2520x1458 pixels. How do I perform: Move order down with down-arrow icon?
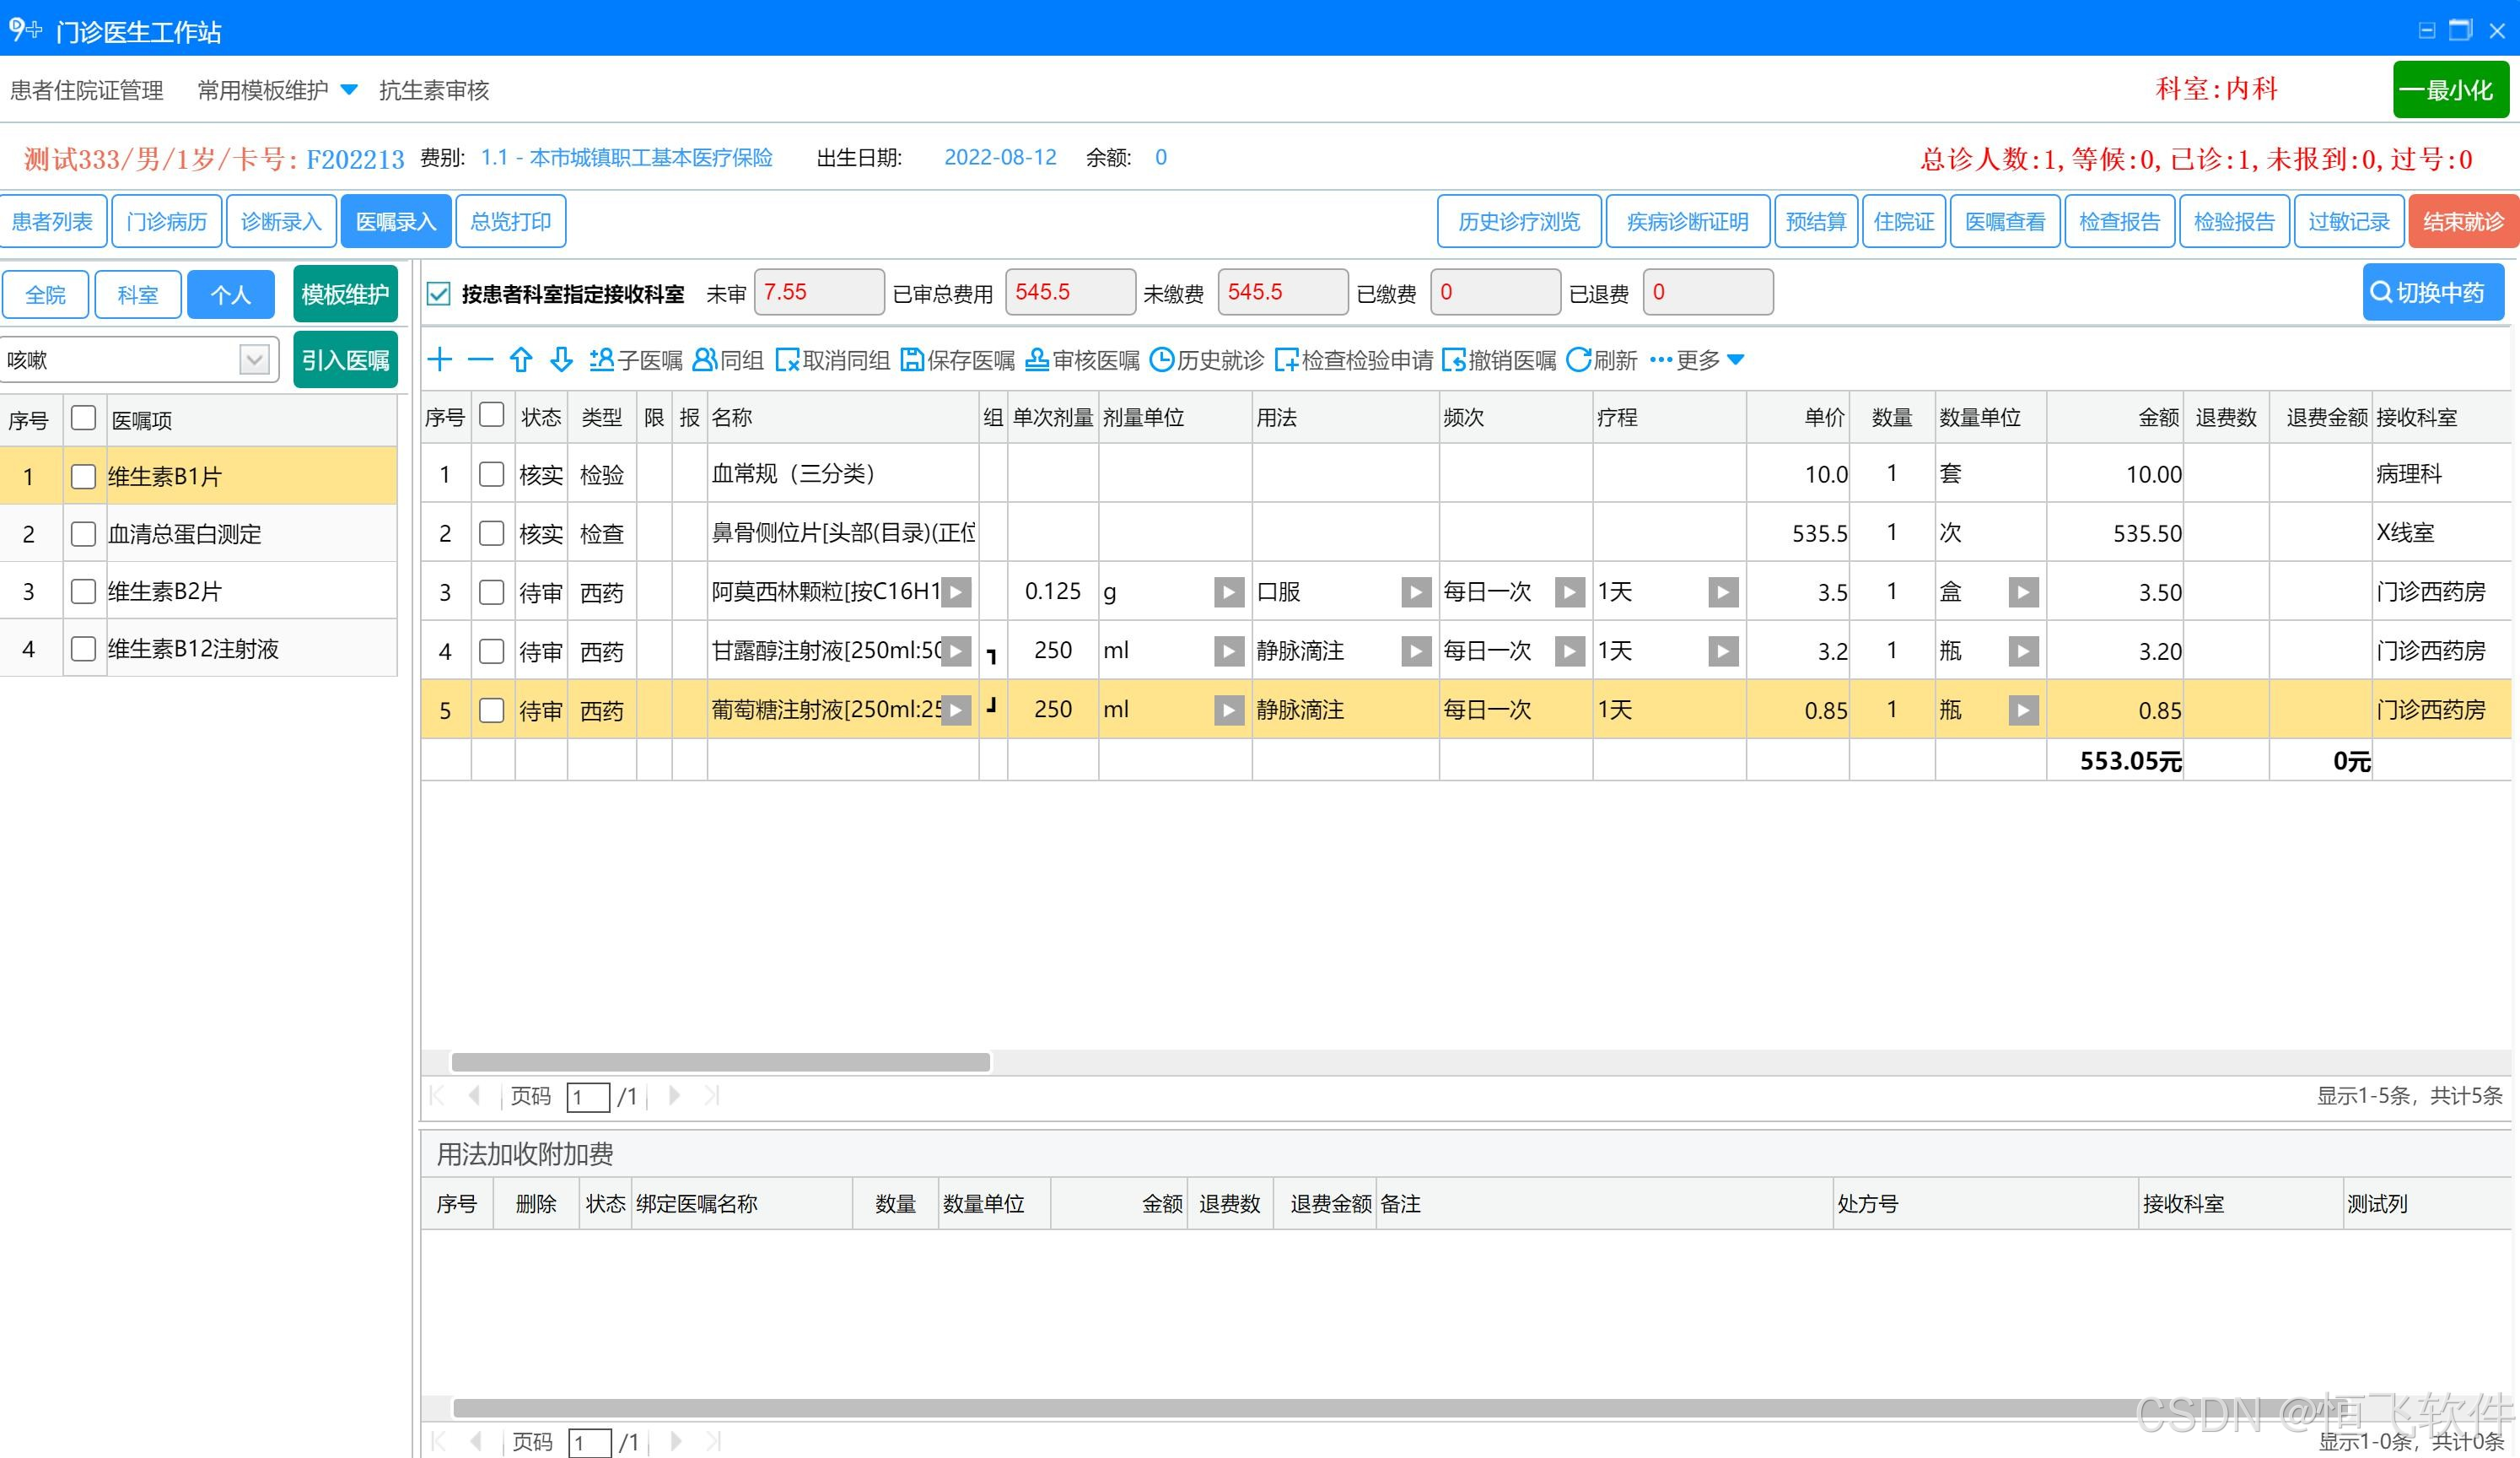point(561,359)
